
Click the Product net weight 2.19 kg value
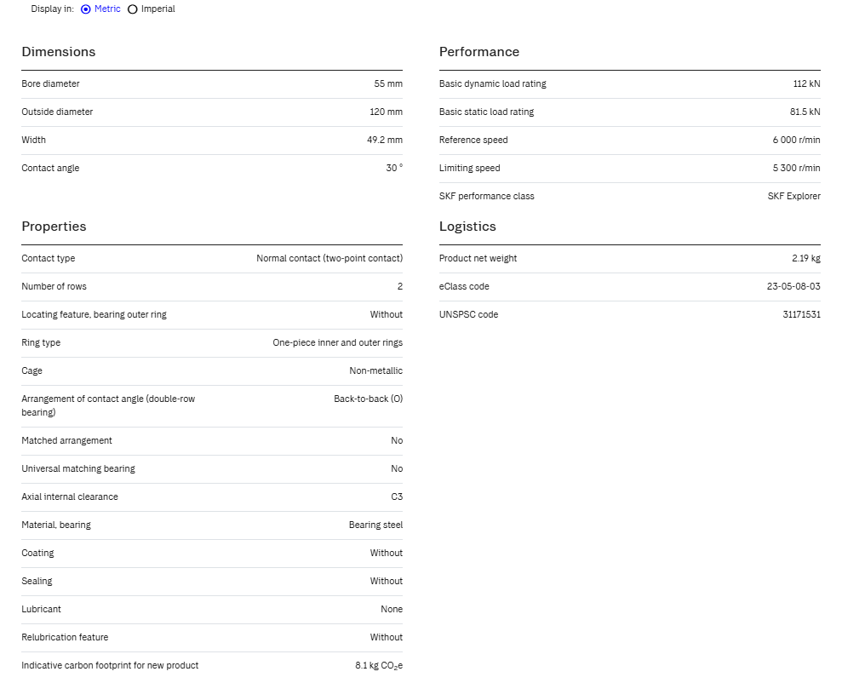point(806,258)
